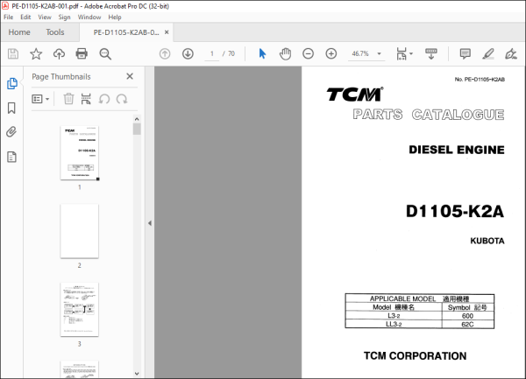The height and width of the screenshot is (379, 526).
Task: Open the Sign document pen tool
Action: (x=511, y=53)
